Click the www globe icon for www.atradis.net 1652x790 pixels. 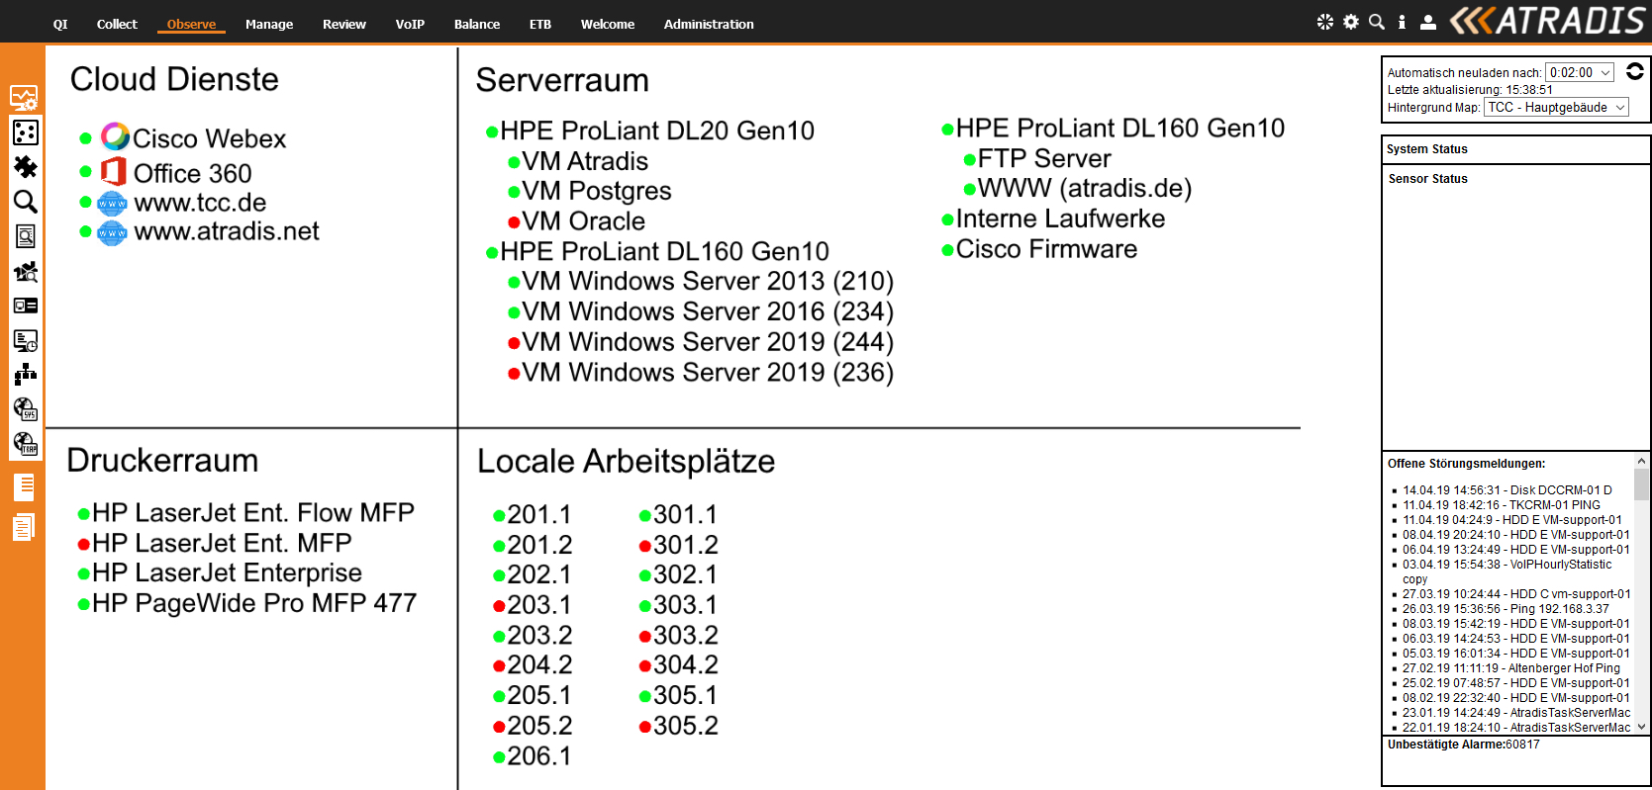coord(112,232)
